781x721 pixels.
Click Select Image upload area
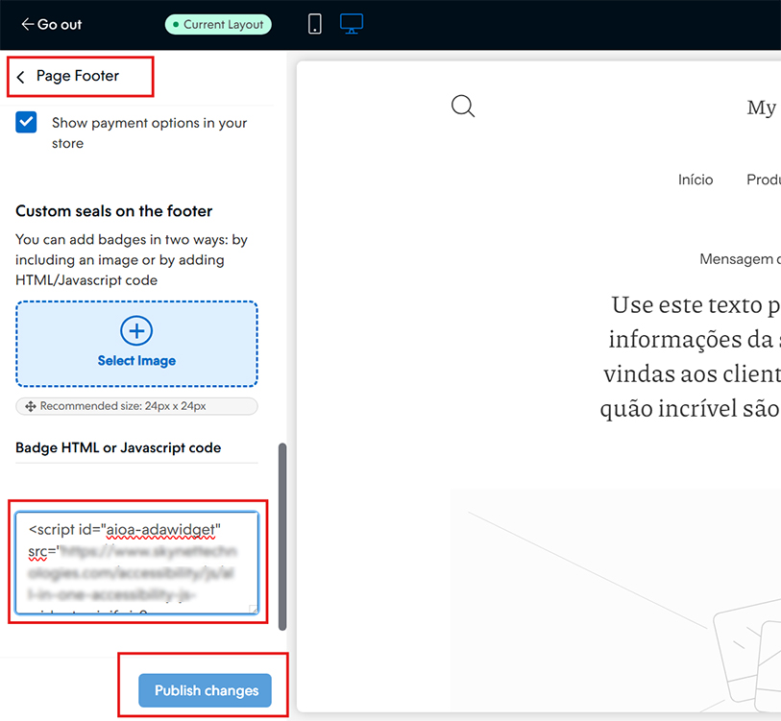coord(137,344)
